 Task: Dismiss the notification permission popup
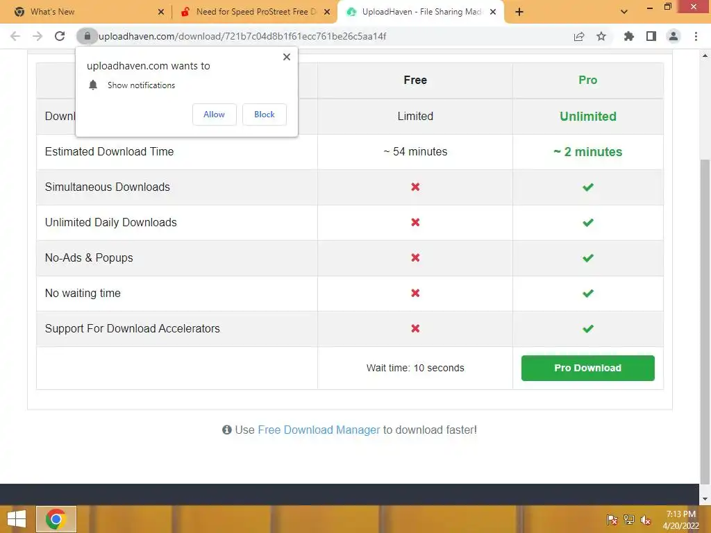click(x=287, y=57)
